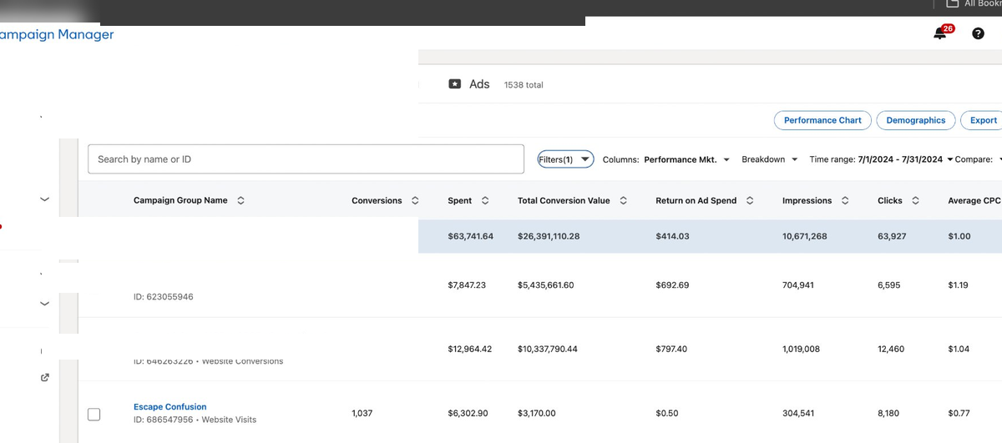Expand the Breakdown dropdown
The width and height of the screenshot is (1002, 443).
pyautogui.click(x=770, y=159)
